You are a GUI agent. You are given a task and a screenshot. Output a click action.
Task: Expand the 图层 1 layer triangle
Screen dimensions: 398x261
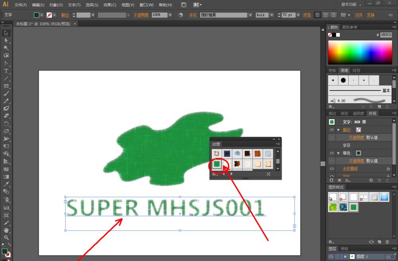pyautogui.click(x=345, y=257)
